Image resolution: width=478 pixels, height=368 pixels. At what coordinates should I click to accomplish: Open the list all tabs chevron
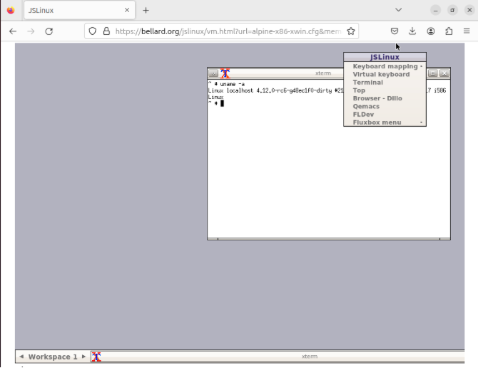(398, 10)
